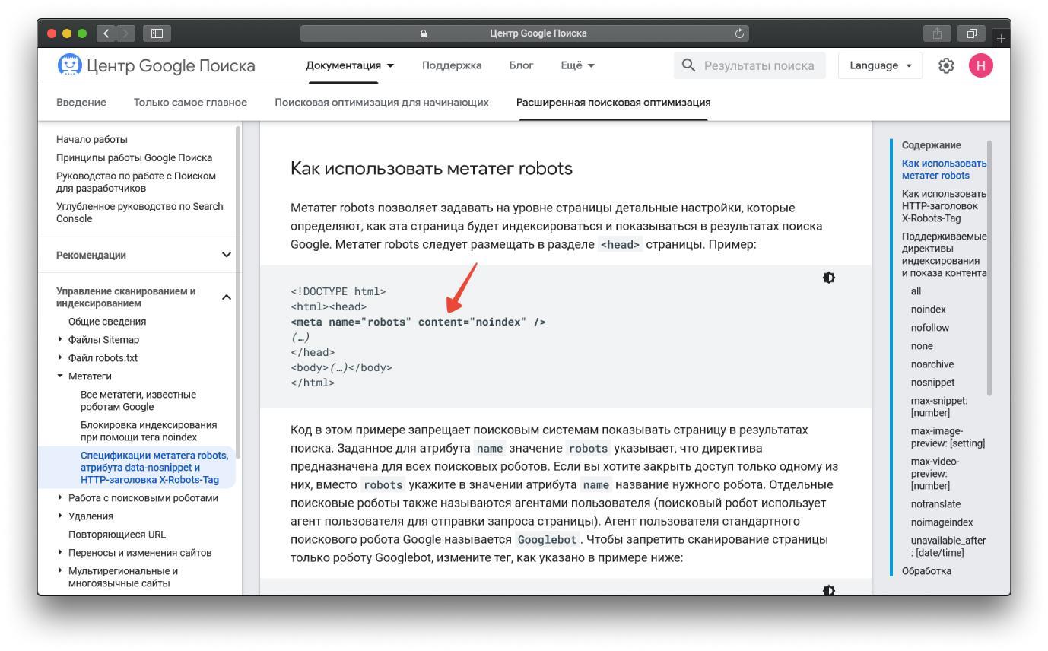Image resolution: width=1048 pixels, height=651 pixels.
Task: Jump to Поддерживаемые директивы индексирования section
Action: pyautogui.click(x=943, y=255)
